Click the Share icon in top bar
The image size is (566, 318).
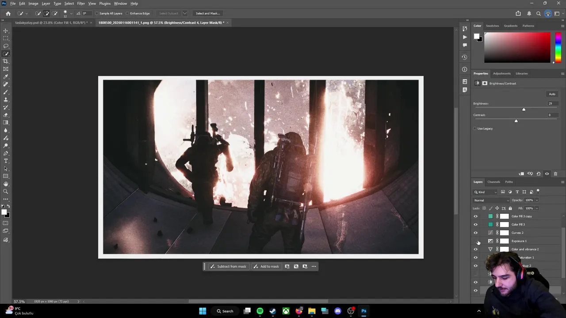(x=518, y=13)
